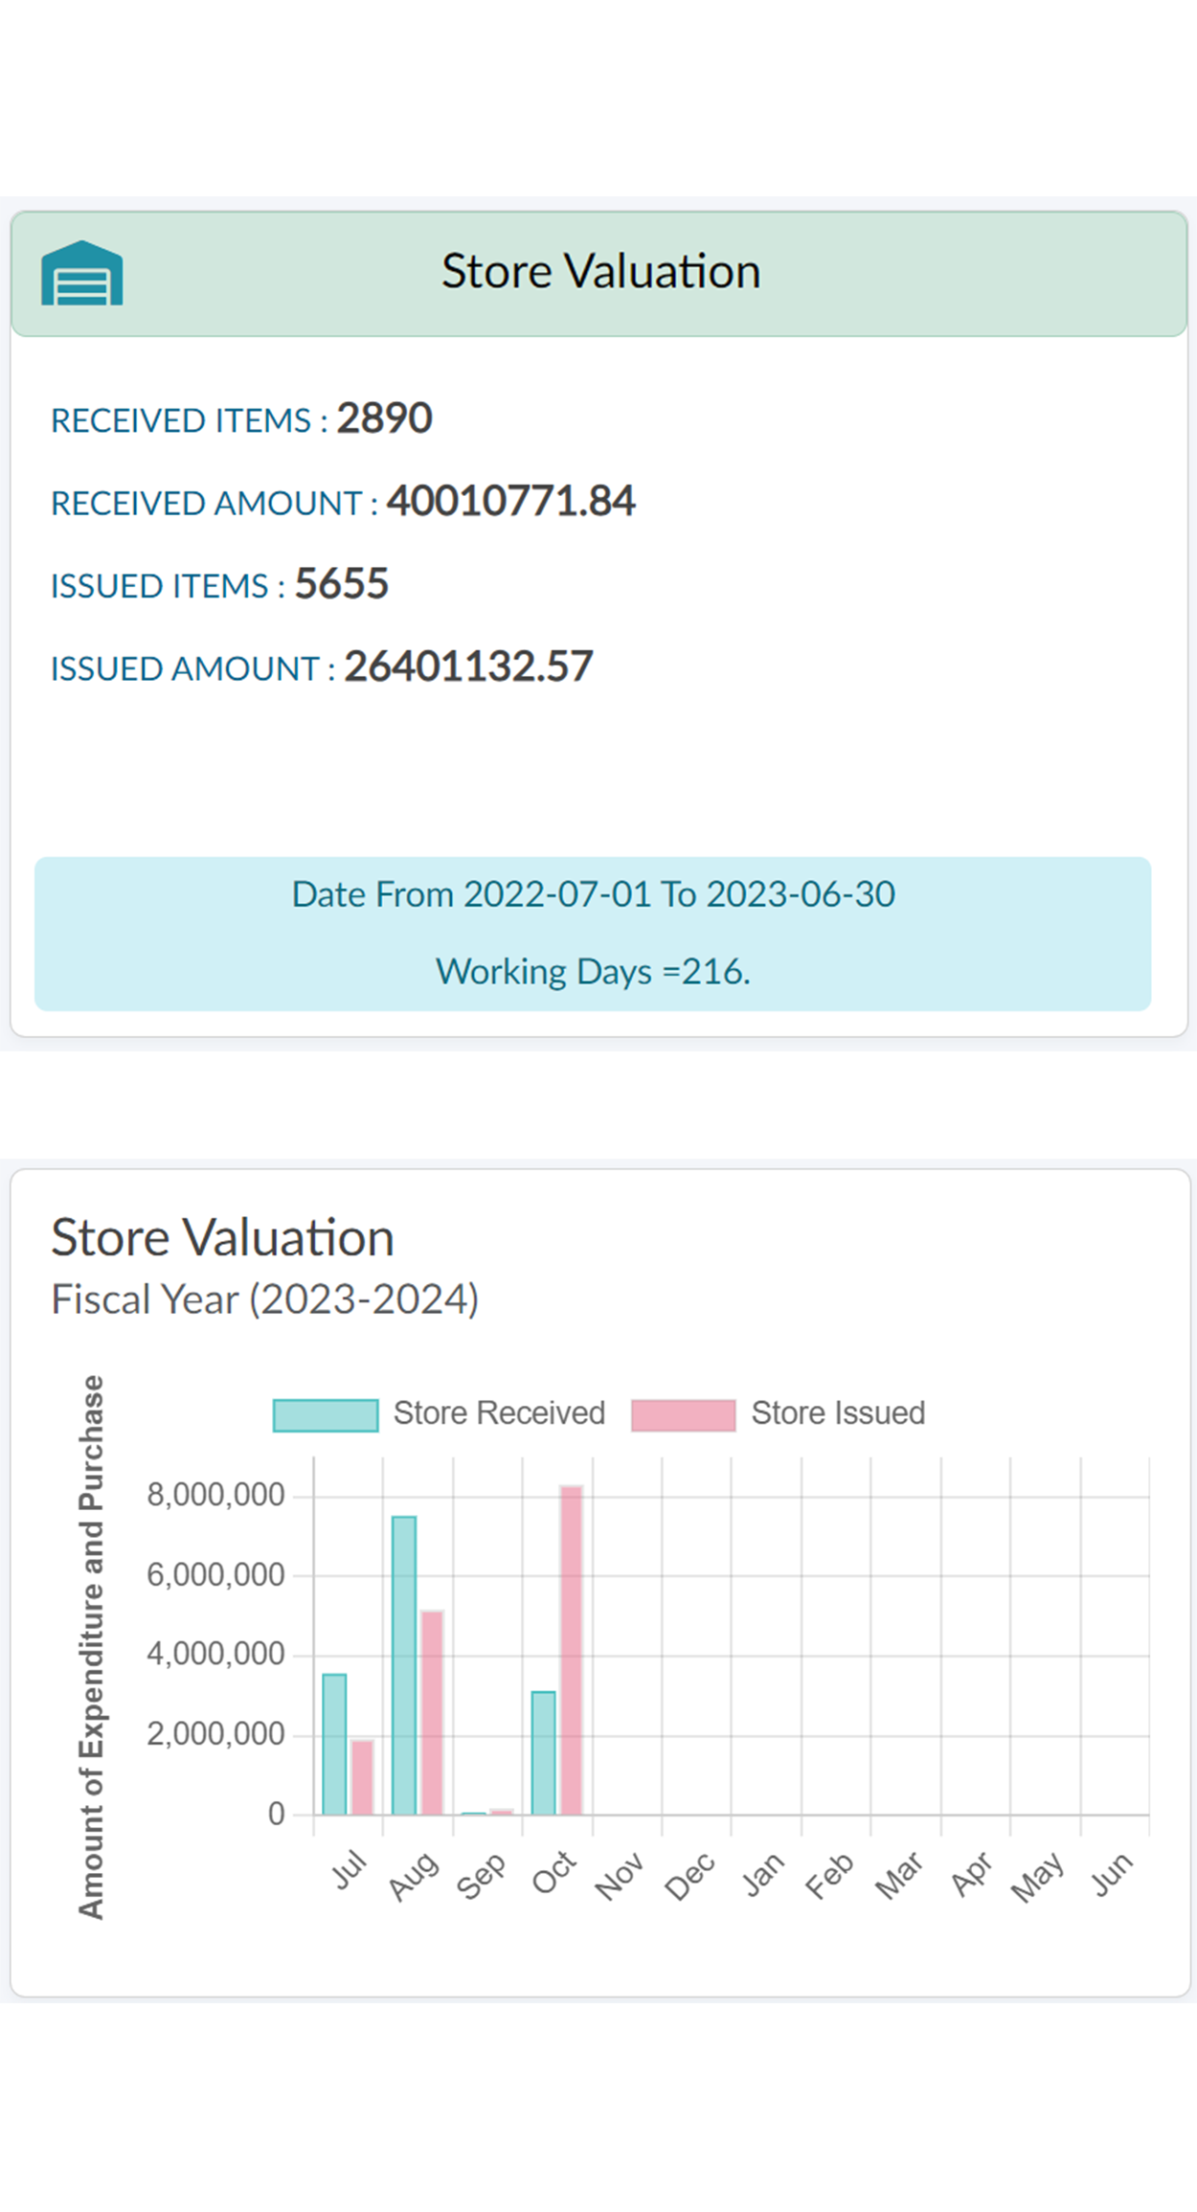
Task: Click the issued items value 5655
Action: click(x=342, y=584)
